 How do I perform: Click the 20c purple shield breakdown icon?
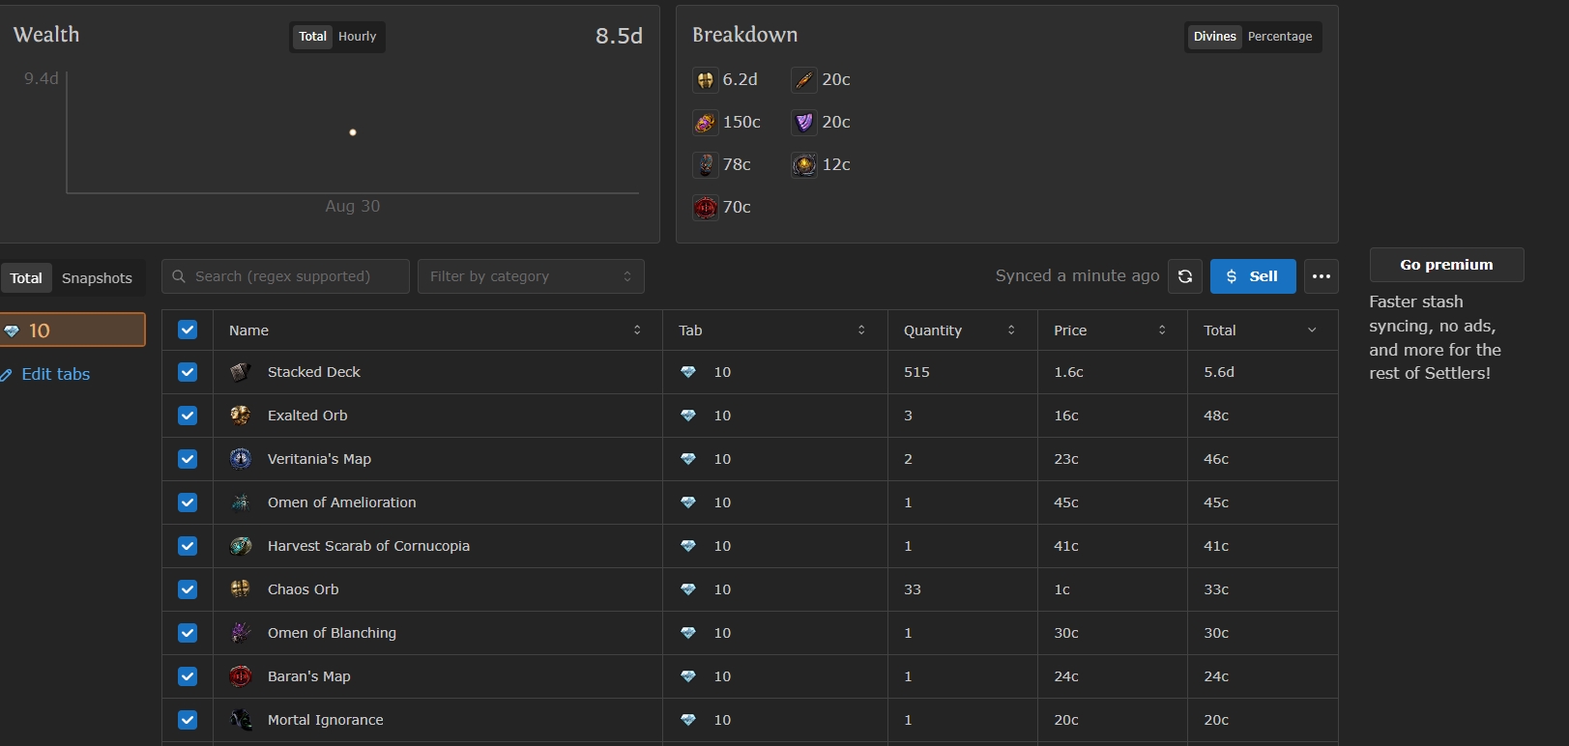[x=804, y=123]
